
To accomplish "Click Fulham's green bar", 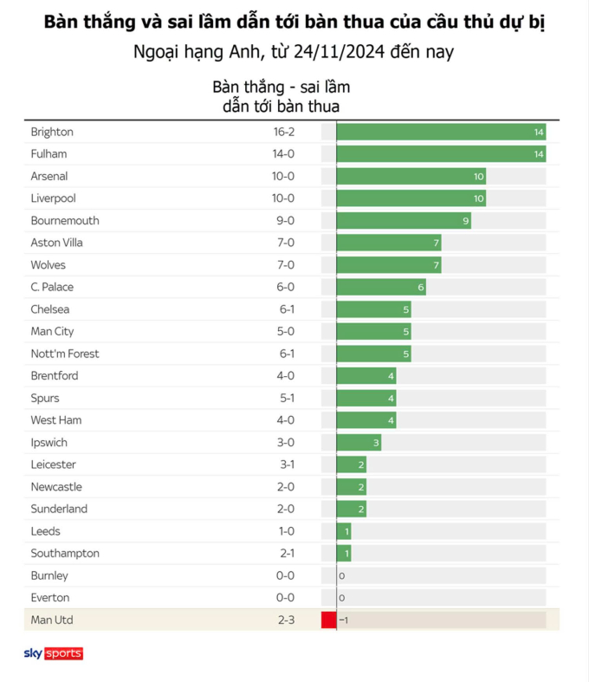I will pyautogui.click(x=440, y=154).
